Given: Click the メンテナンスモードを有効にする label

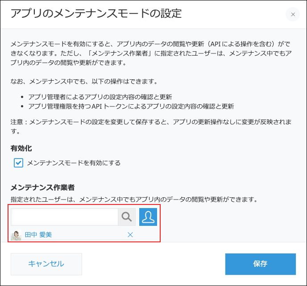Looking at the screenshot, I should tap(74, 163).
